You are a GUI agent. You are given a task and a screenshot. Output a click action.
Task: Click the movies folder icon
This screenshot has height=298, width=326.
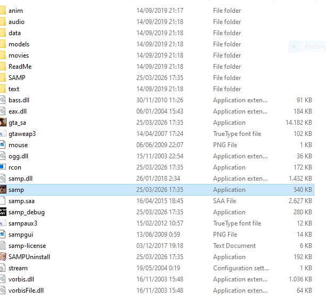[3, 55]
